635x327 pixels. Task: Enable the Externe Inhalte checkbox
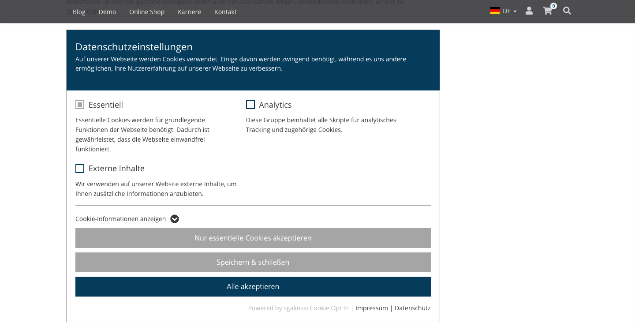(80, 169)
